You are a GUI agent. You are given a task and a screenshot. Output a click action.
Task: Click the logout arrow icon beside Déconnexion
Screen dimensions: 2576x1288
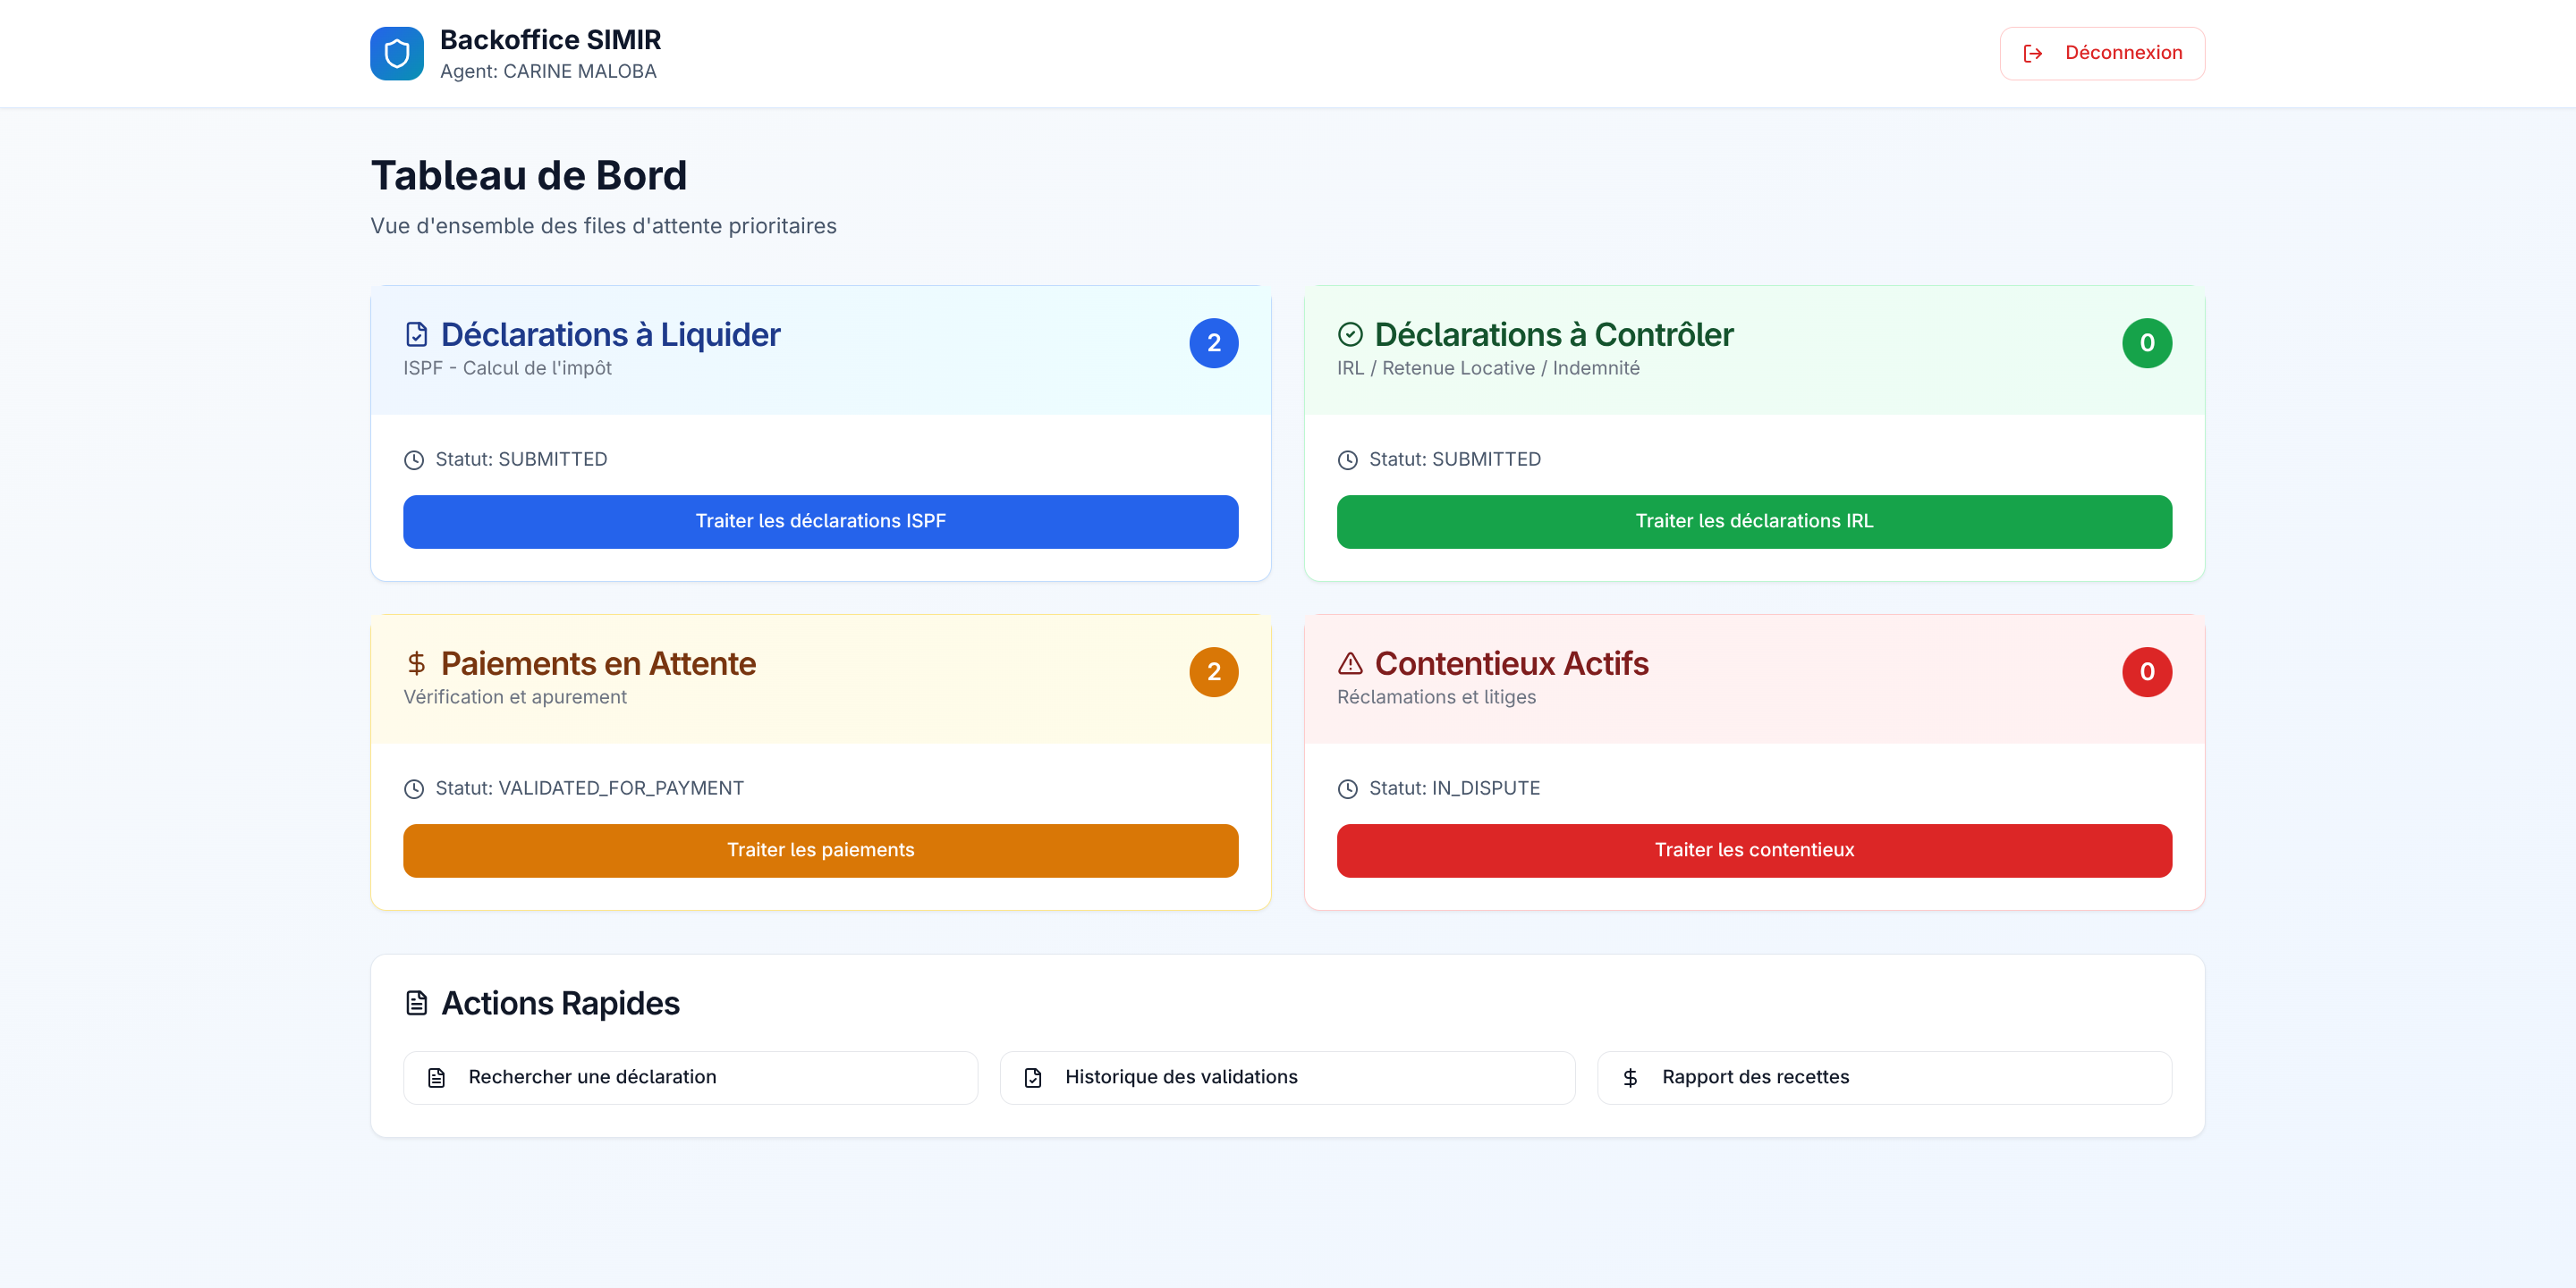pyautogui.click(x=2034, y=53)
